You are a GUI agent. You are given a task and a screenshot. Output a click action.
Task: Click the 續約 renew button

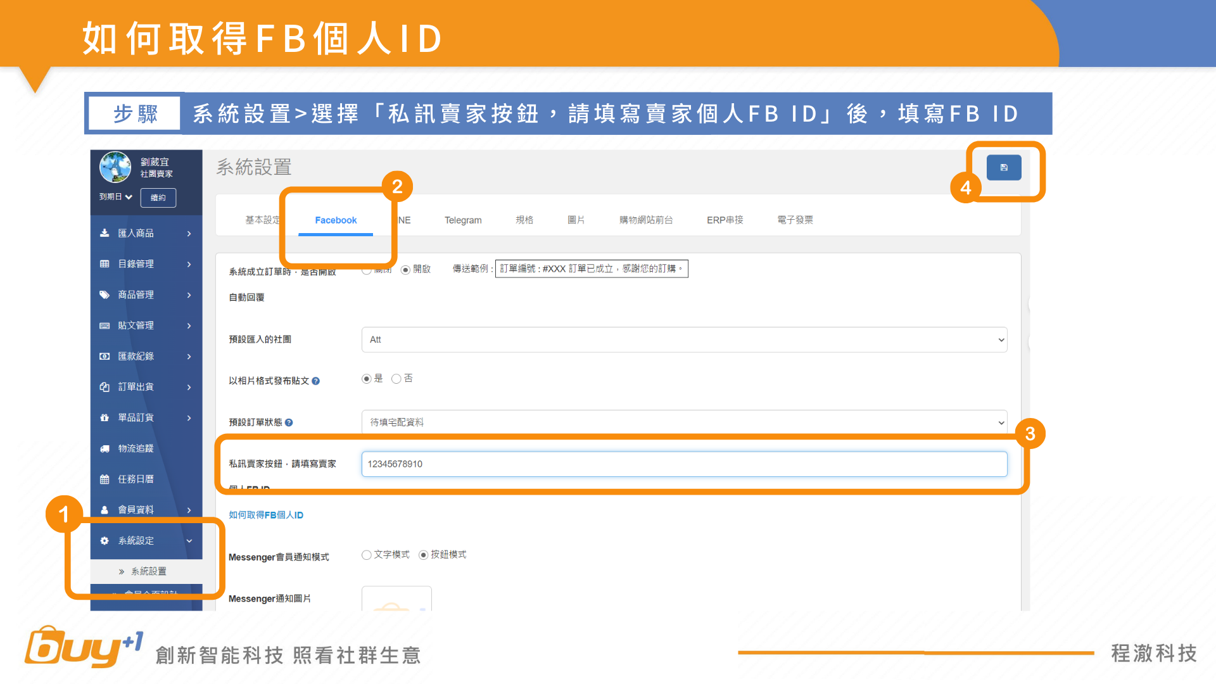[158, 198]
